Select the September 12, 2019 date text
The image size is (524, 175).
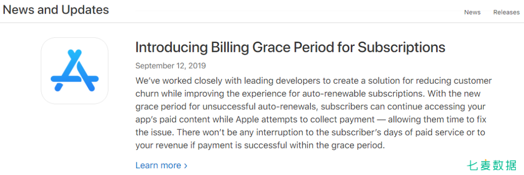pyautogui.click(x=170, y=66)
